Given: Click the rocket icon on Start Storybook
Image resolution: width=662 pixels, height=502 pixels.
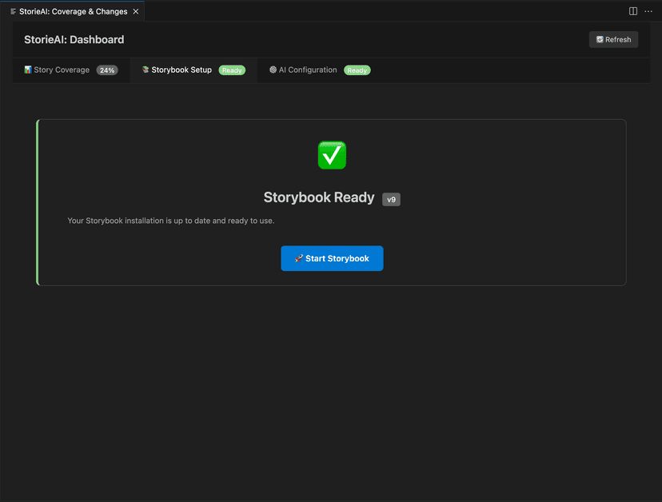Looking at the screenshot, I should pyautogui.click(x=298, y=259).
